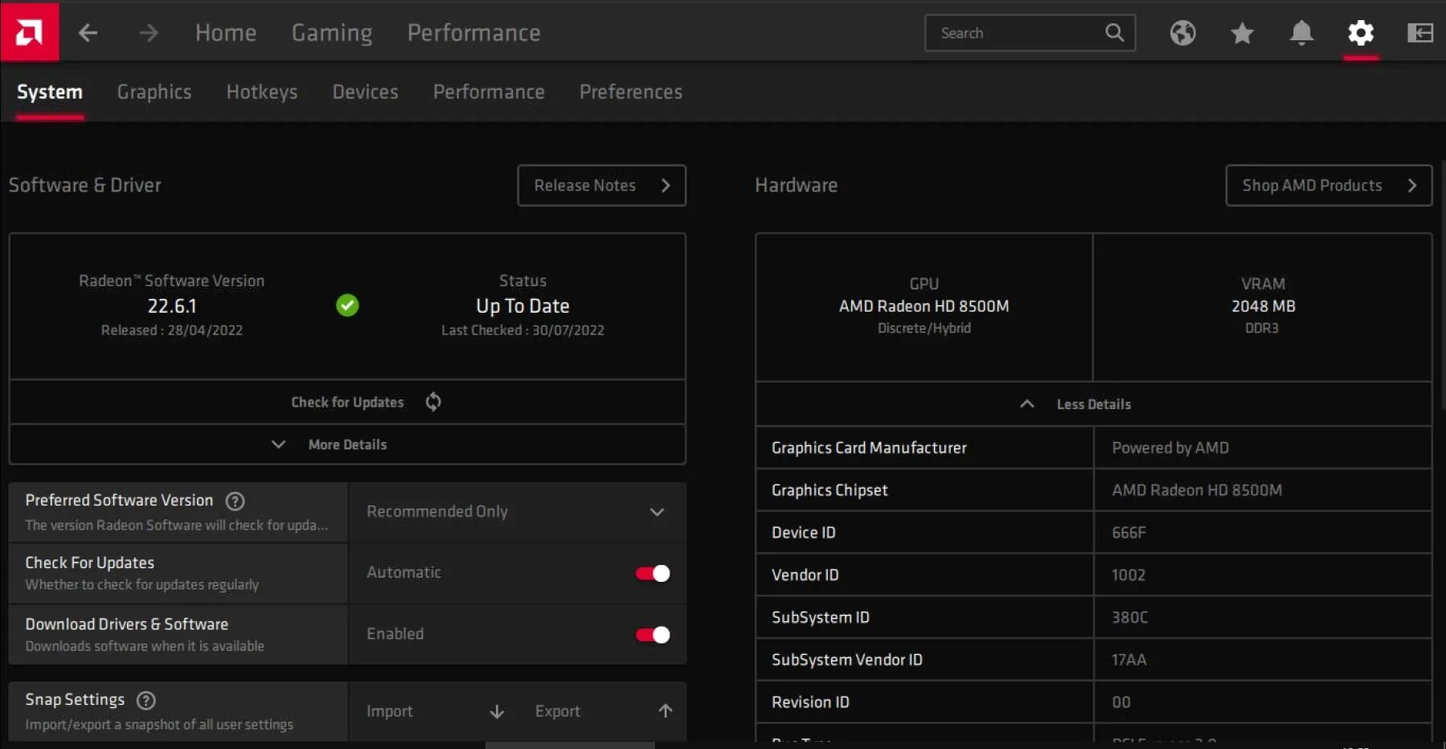
Task: Open settings gear icon
Action: coord(1361,33)
